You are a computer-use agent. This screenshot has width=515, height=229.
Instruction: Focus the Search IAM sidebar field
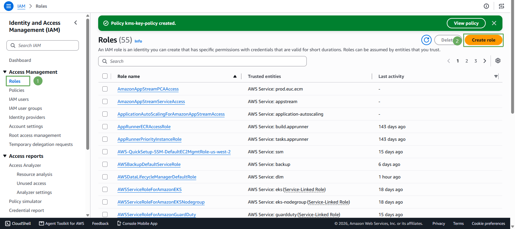(x=42, y=45)
